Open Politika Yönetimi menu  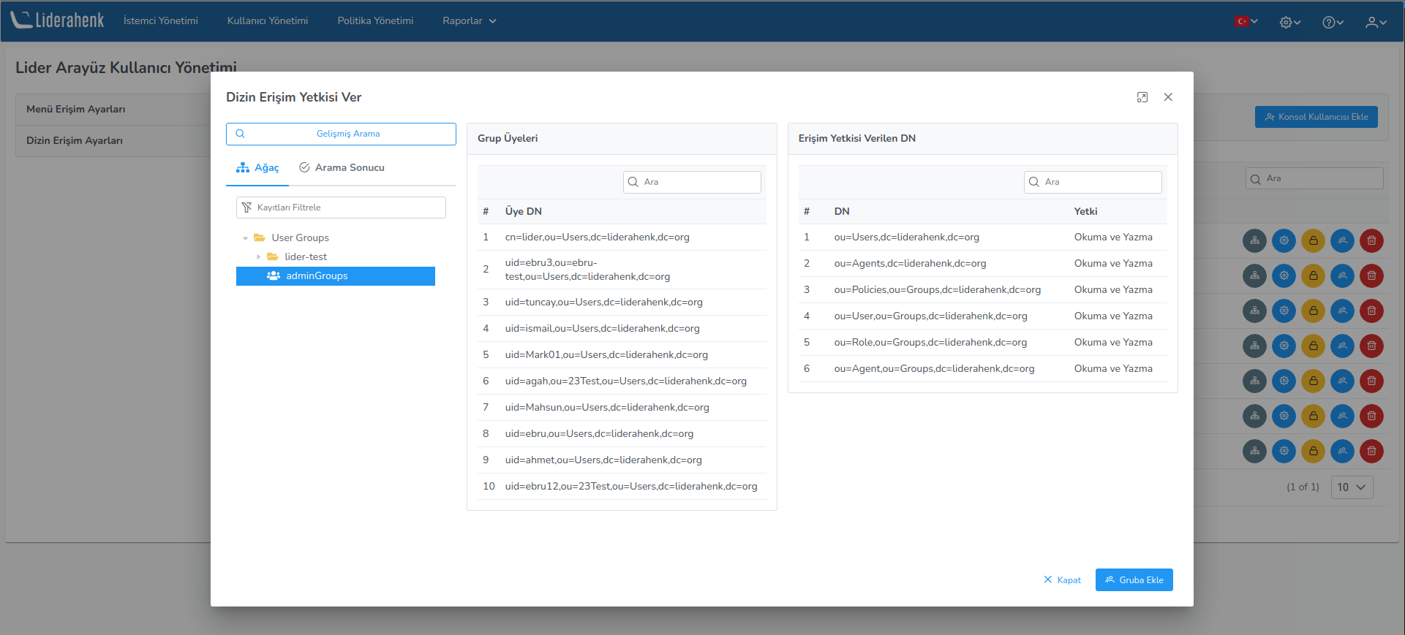pos(375,21)
